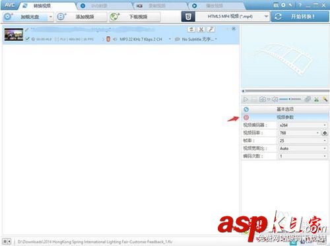Click the red video options icon
The height and width of the screenshot is (246, 330).
(x=246, y=117)
